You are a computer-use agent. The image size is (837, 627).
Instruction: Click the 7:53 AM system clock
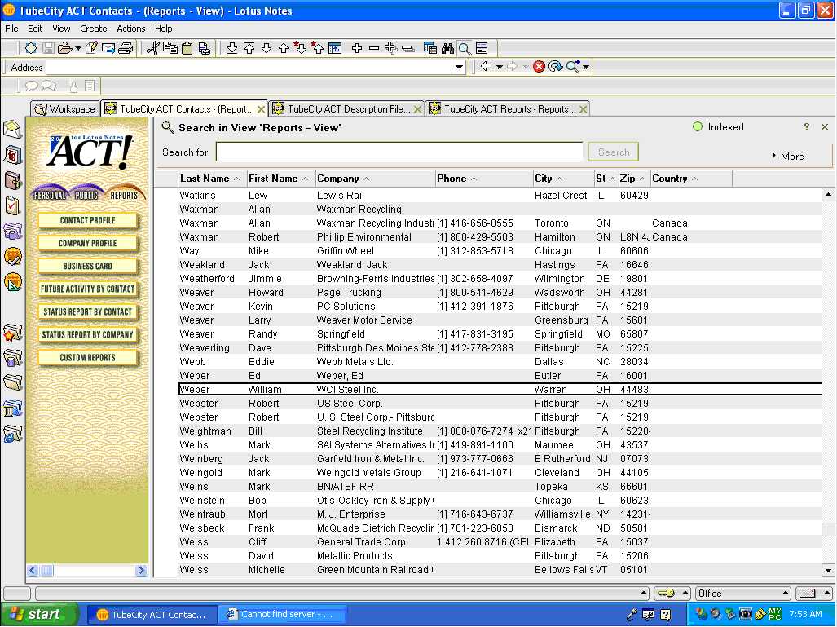805,614
